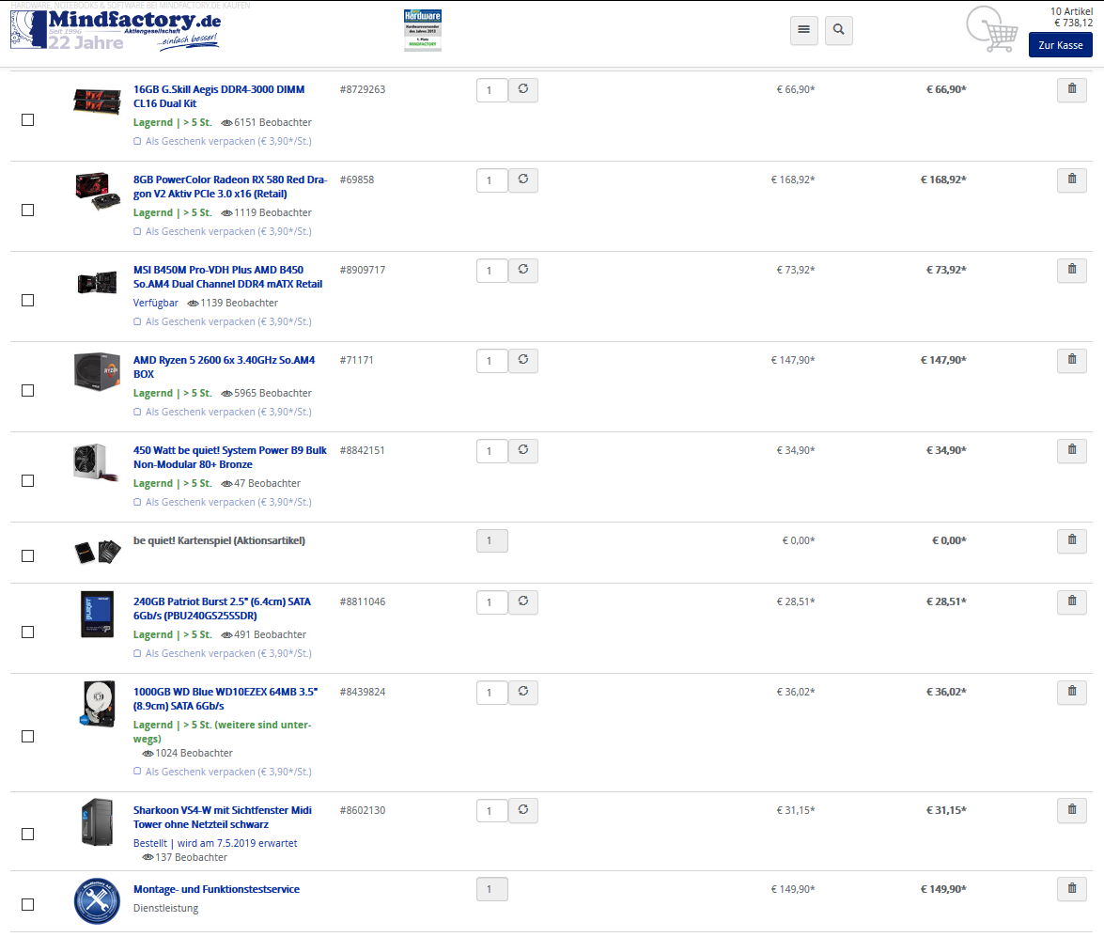The height and width of the screenshot is (937, 1104).
Task: Update quantity for WD Blue hard drive
Action: (x=523, y=692)
